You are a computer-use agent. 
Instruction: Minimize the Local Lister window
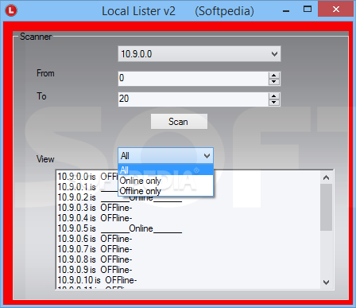tap(286, 10)
